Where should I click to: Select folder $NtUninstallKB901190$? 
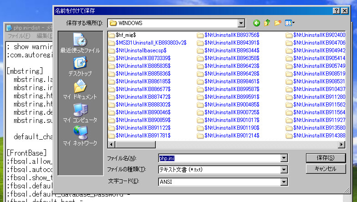tap(229, 128)
